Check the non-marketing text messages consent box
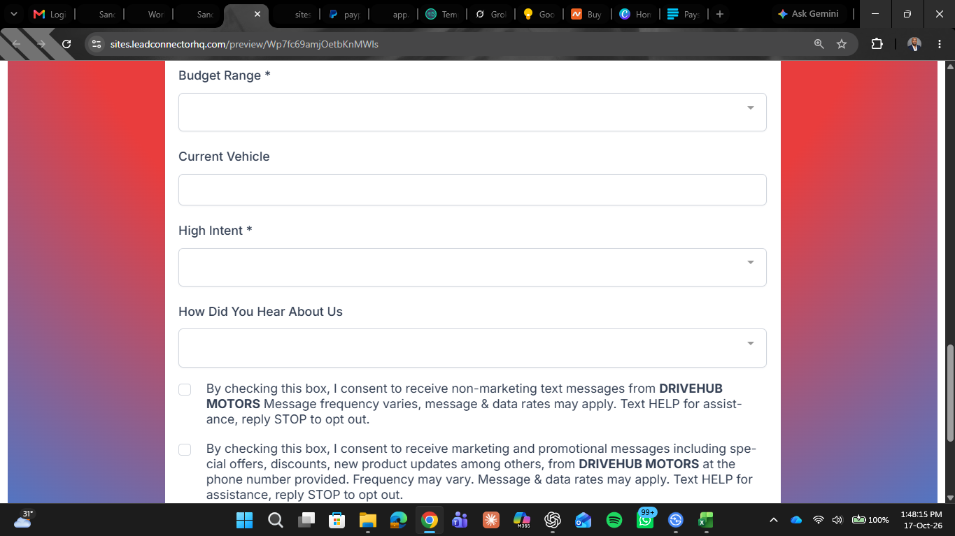This screenshot has height=536, width=955. pos(185,389)
